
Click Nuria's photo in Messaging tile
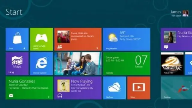170,37
